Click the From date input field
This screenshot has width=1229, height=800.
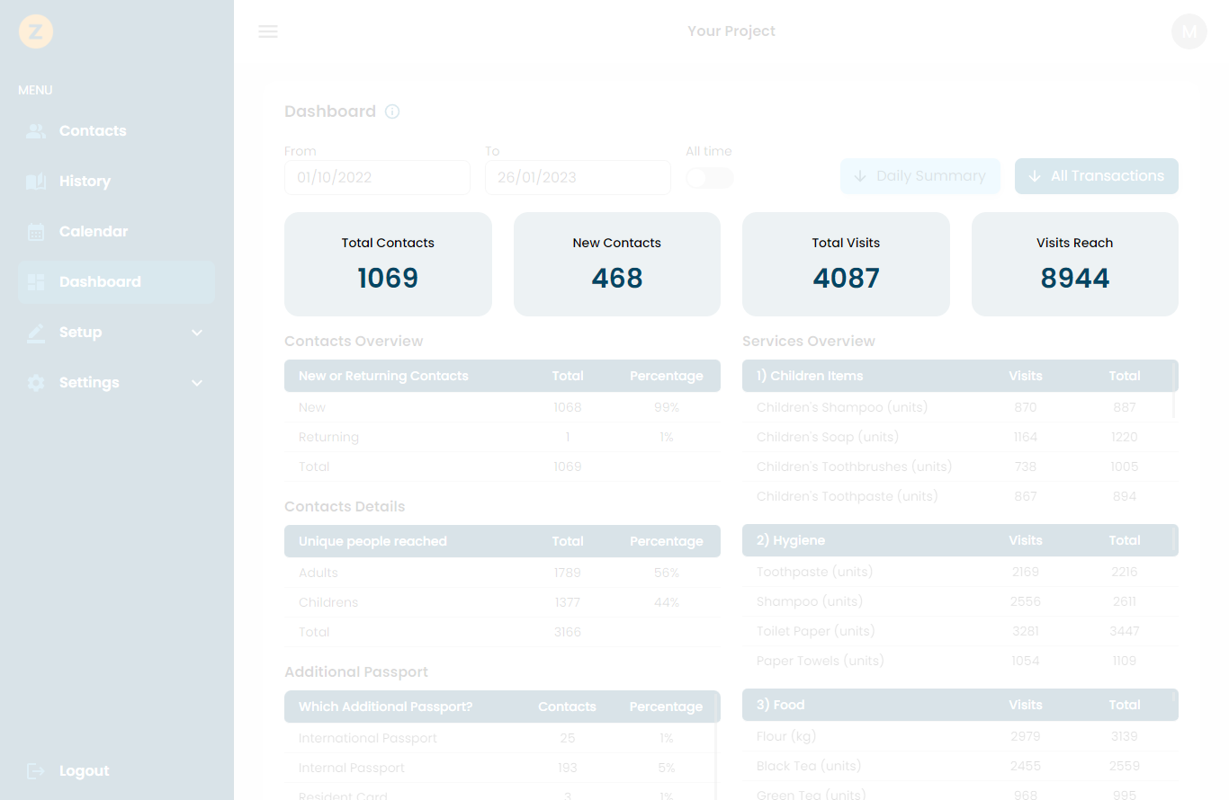pyautogui.click(x=377, y=177)
